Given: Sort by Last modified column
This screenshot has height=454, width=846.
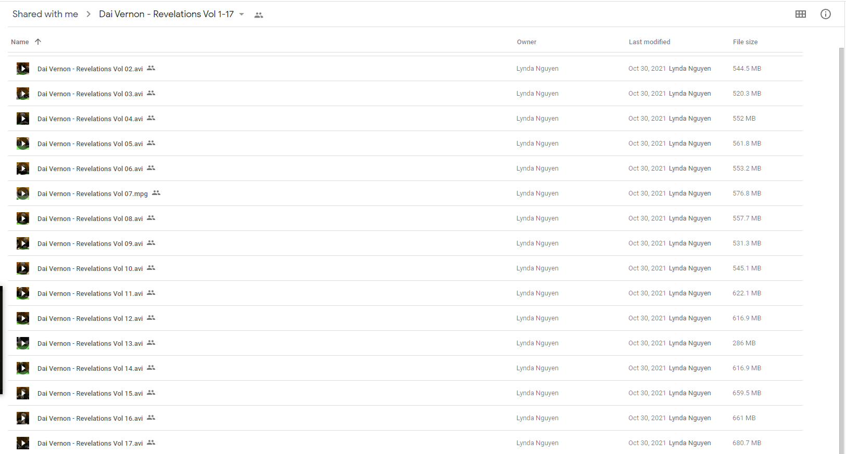Looking at the screenshot, I should pyautogui.click(x=649, y=42).
